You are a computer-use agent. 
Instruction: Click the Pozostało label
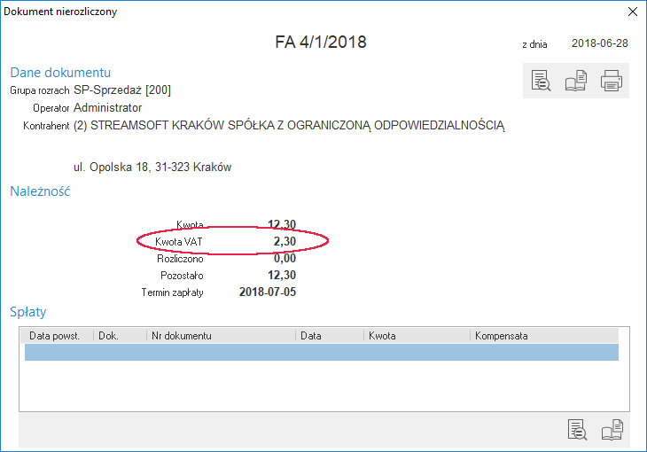(x=182, y=276)
